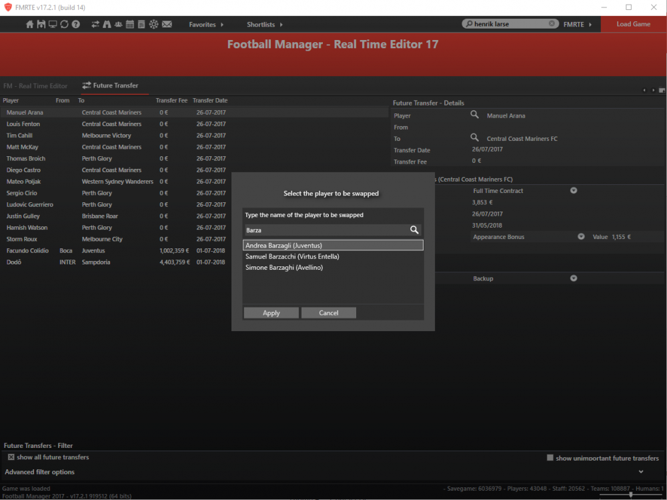The image size is (667, 500).
Task: Switch to FM - Real Time Editor tab
Action: (35, 86)
